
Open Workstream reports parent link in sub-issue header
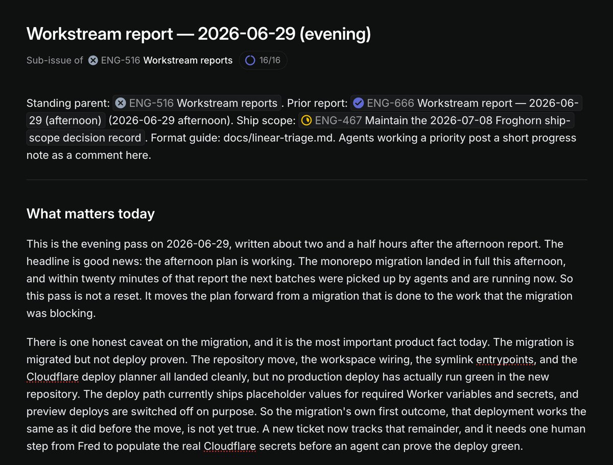[187, 60]
